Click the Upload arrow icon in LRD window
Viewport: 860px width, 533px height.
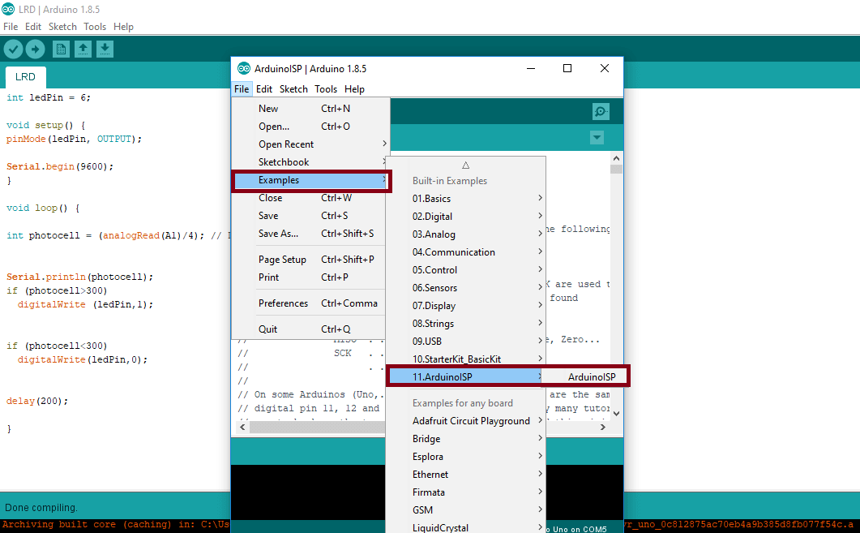click(x=35, y=49)
